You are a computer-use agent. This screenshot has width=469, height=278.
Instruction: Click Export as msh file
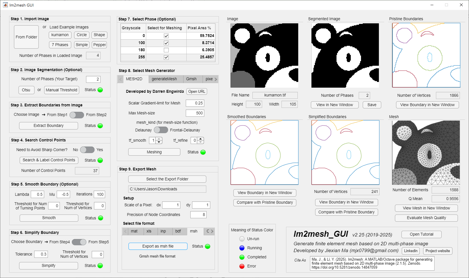point(158,246)
